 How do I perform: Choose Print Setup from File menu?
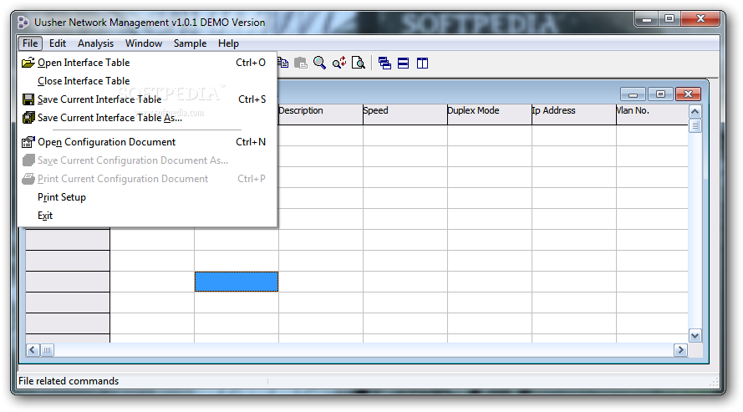tap(147, 197)
